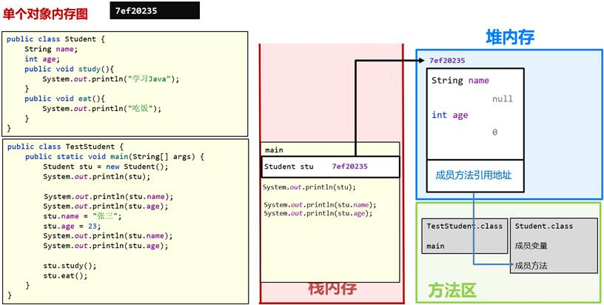
Task: Click 成员变量 in Student.class box
Action: tap(531, 246)
